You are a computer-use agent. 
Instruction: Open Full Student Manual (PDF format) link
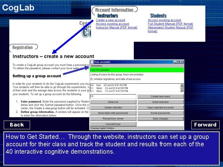[x=170, y=24]
